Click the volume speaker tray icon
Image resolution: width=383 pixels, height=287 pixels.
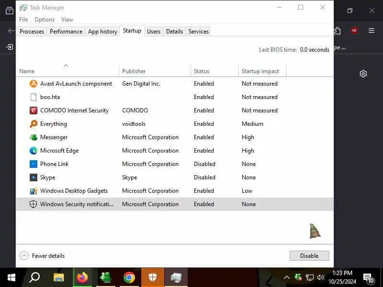point(320,277)
